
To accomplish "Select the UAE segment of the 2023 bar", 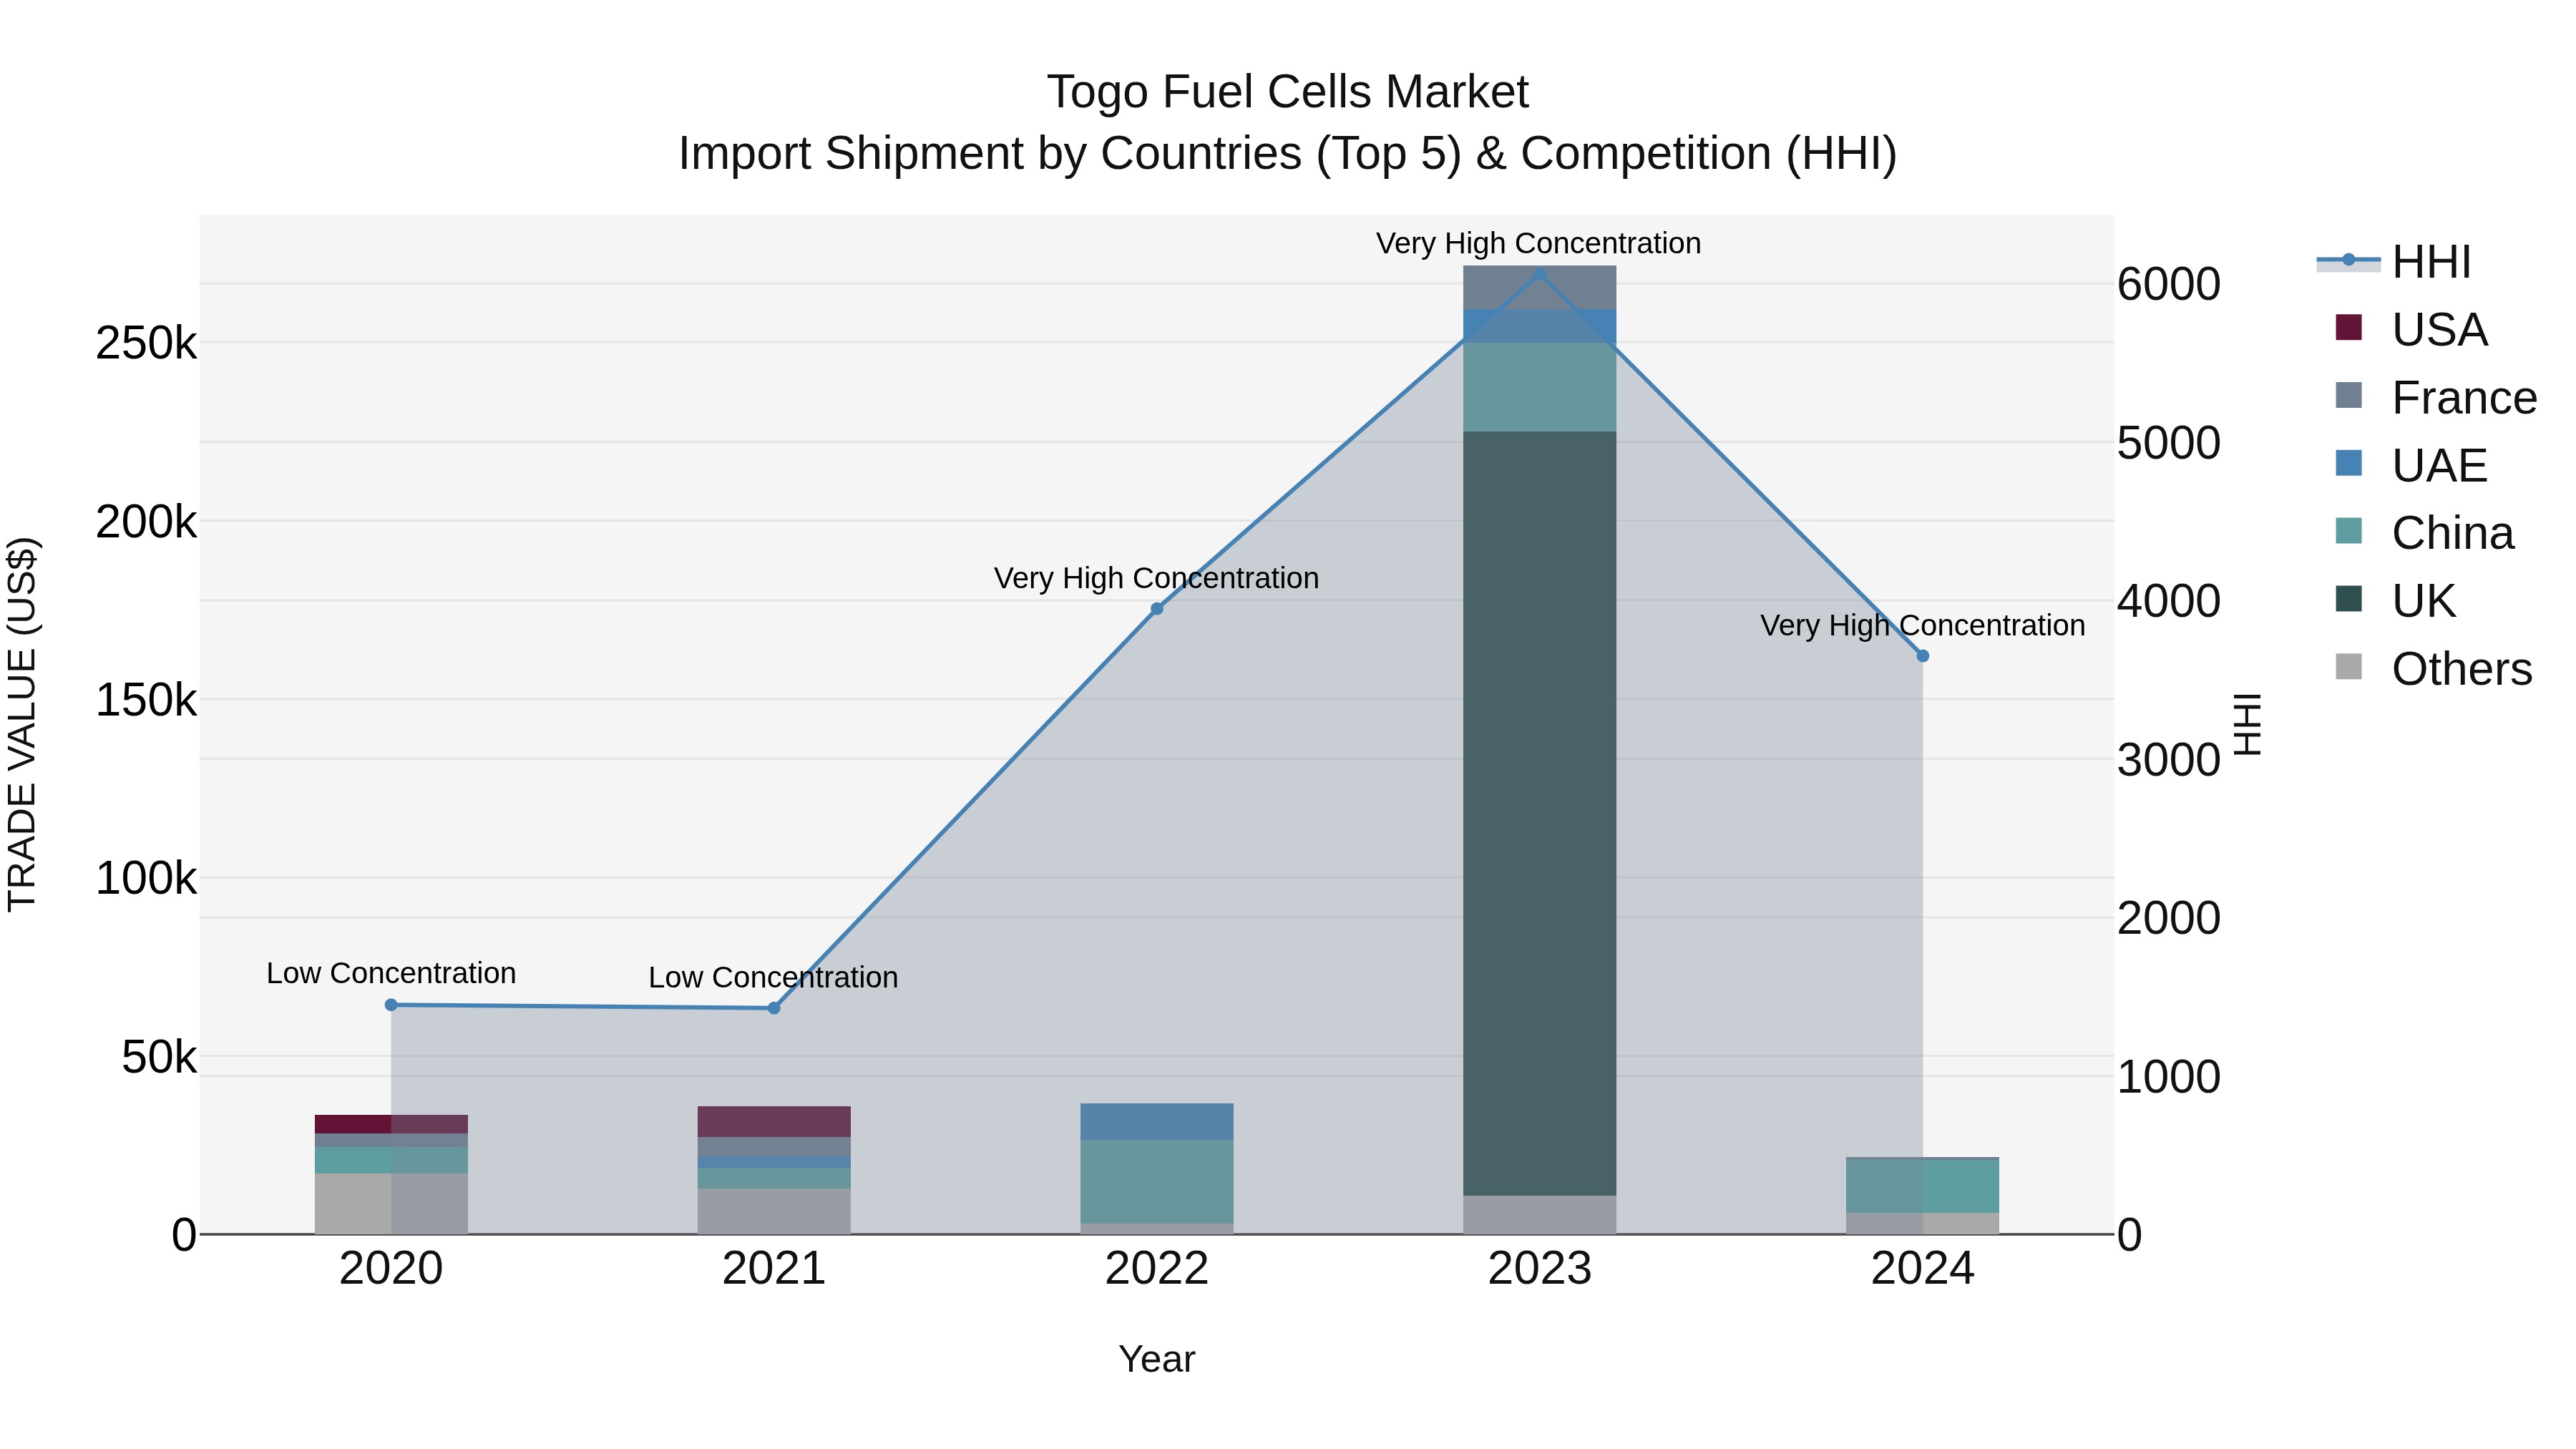I will (x=1540, y=327).
